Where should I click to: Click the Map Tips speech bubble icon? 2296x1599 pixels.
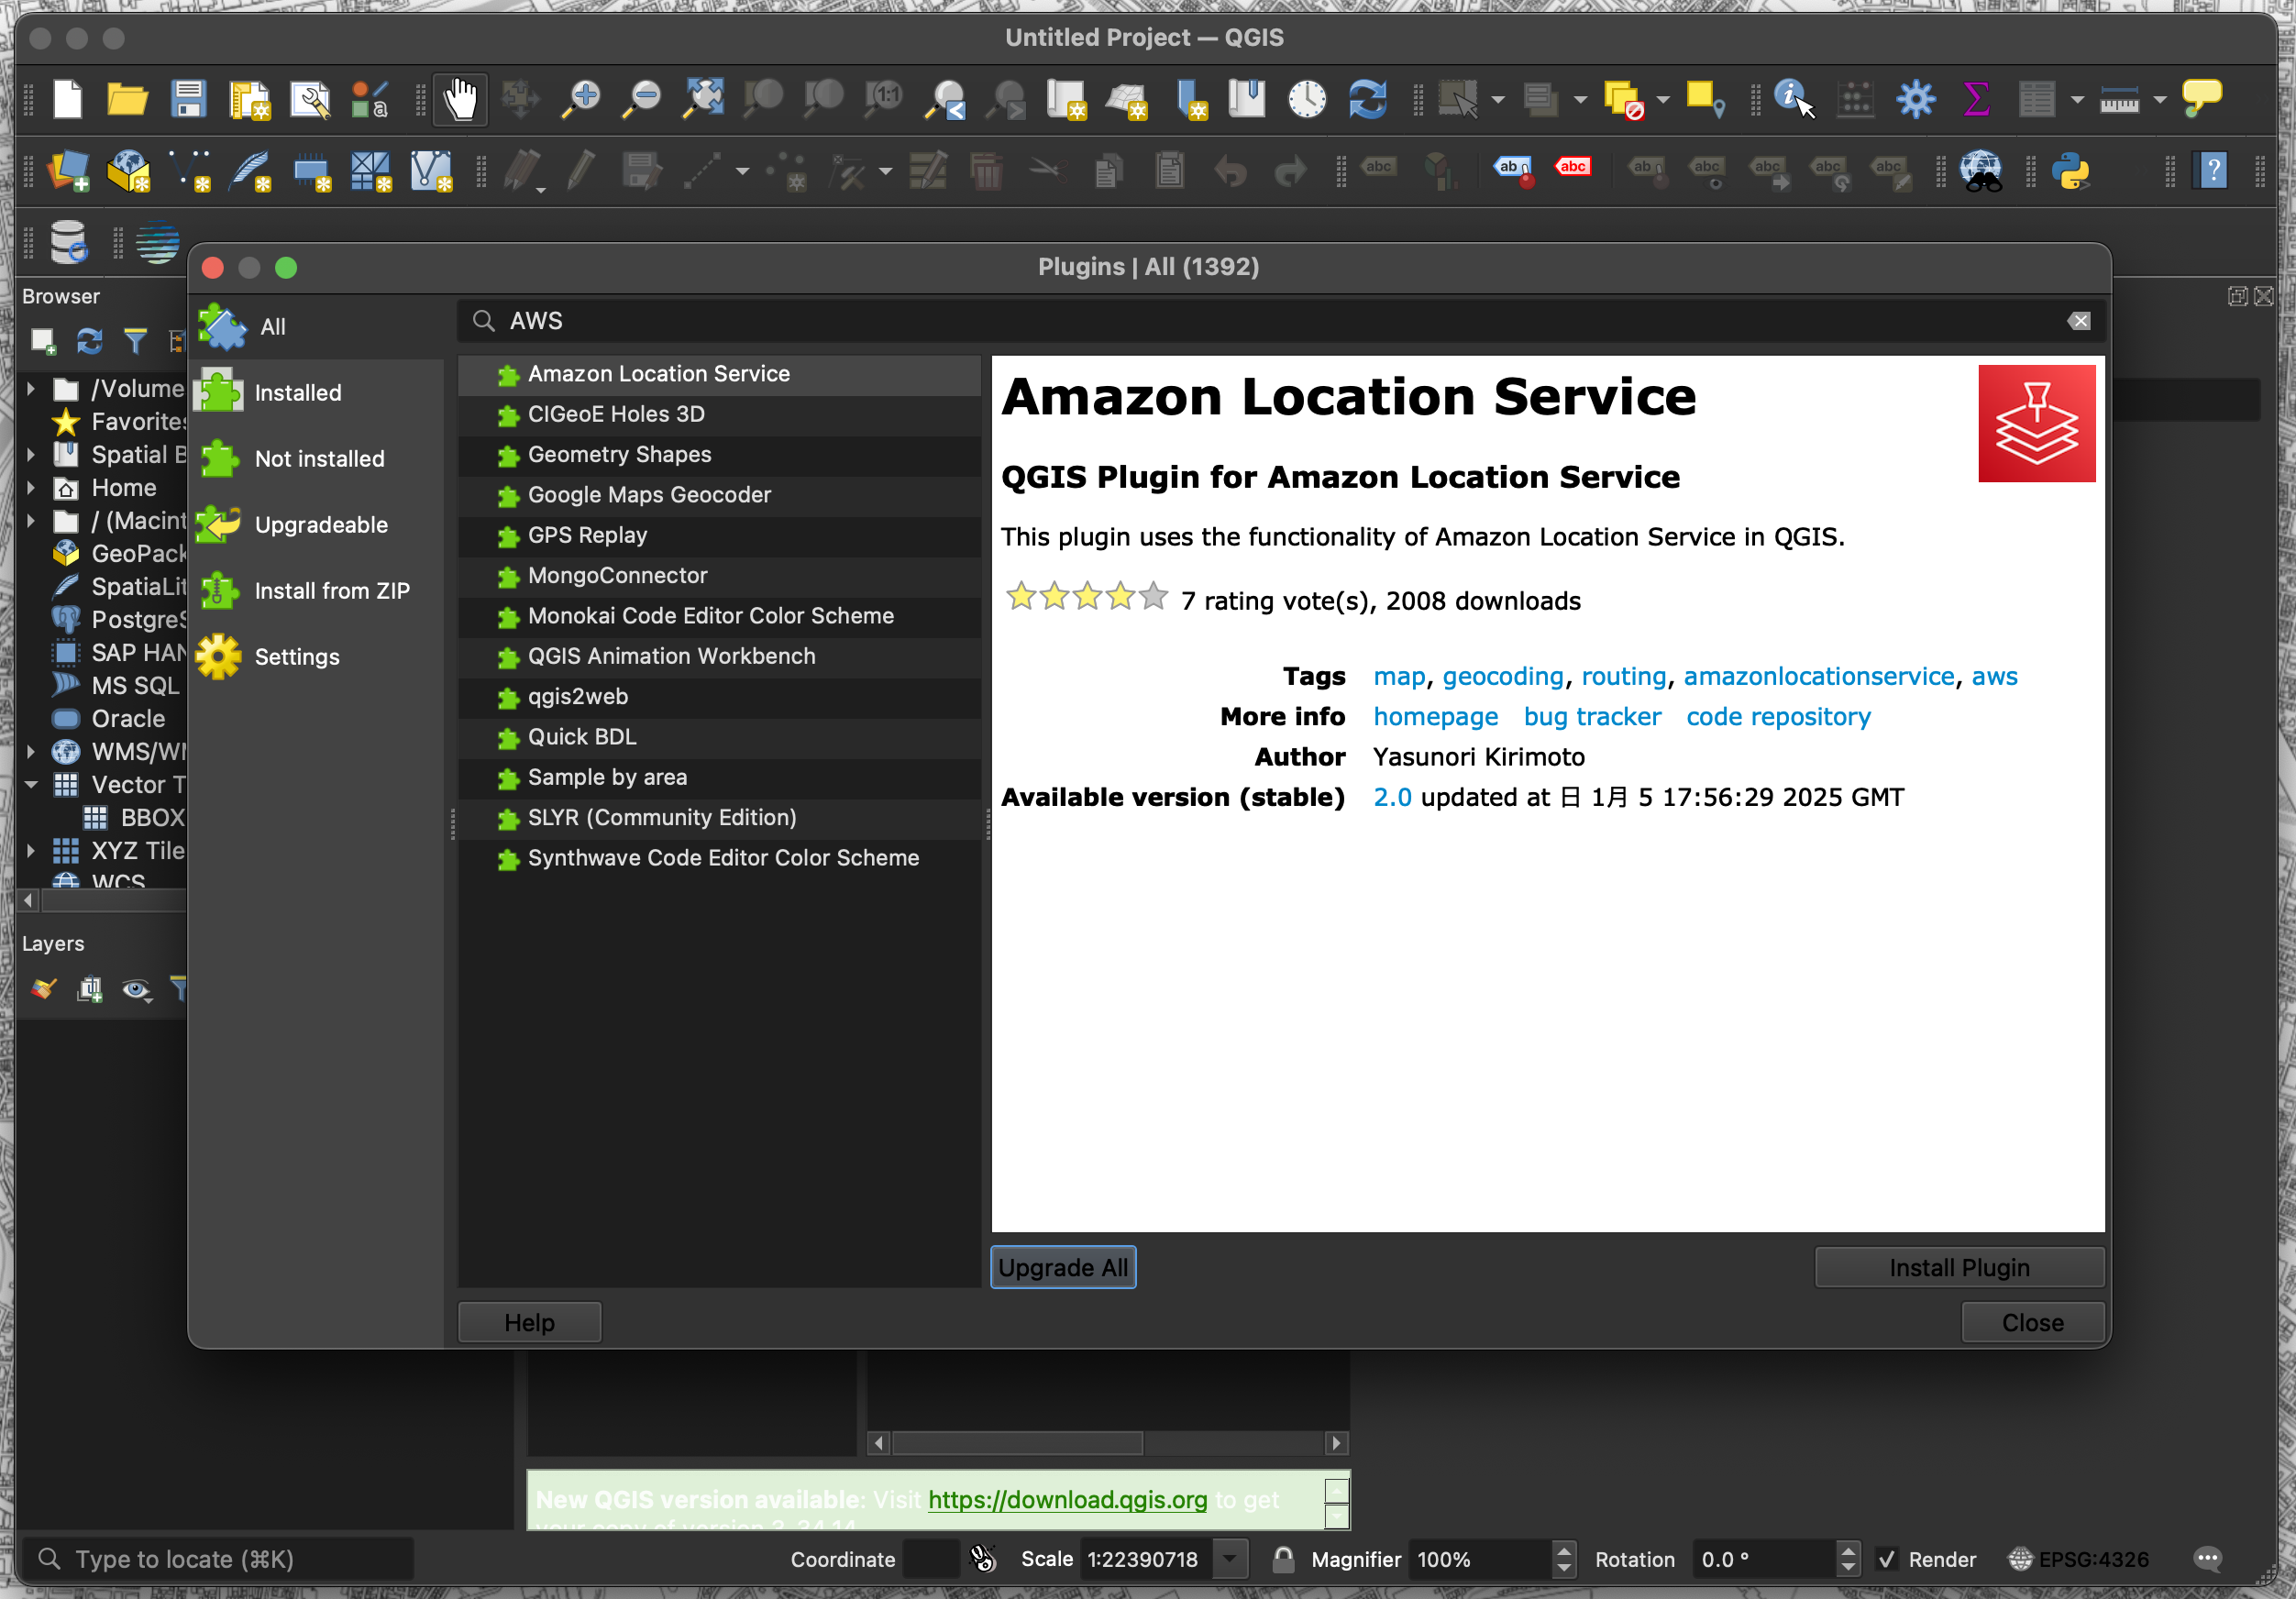pyautogui.click(x=2202, y=99)
